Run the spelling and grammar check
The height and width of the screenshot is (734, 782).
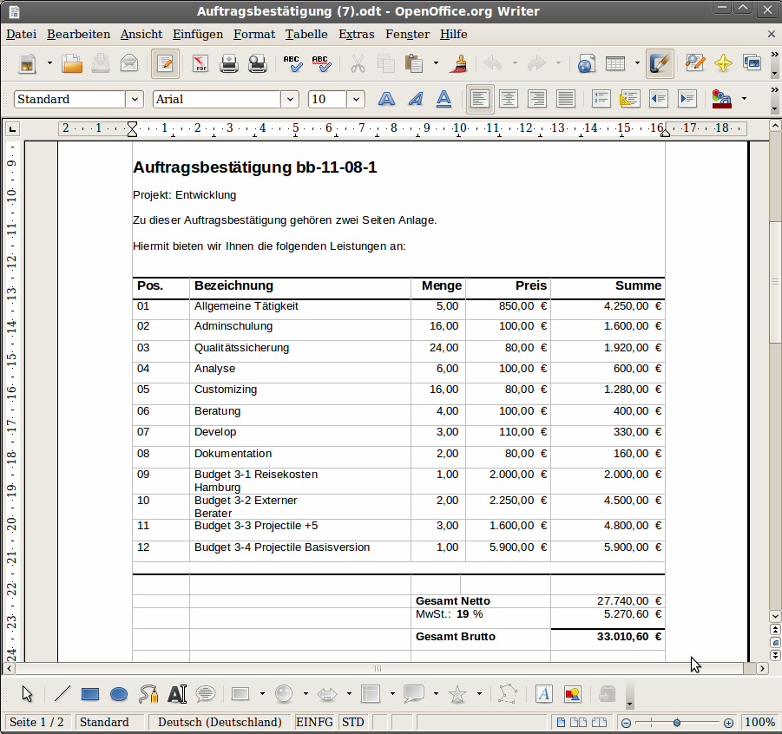292,63
